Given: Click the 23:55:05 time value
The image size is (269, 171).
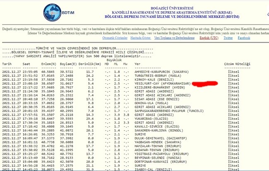Looking at the screenshot, I should tap(30, 72).
